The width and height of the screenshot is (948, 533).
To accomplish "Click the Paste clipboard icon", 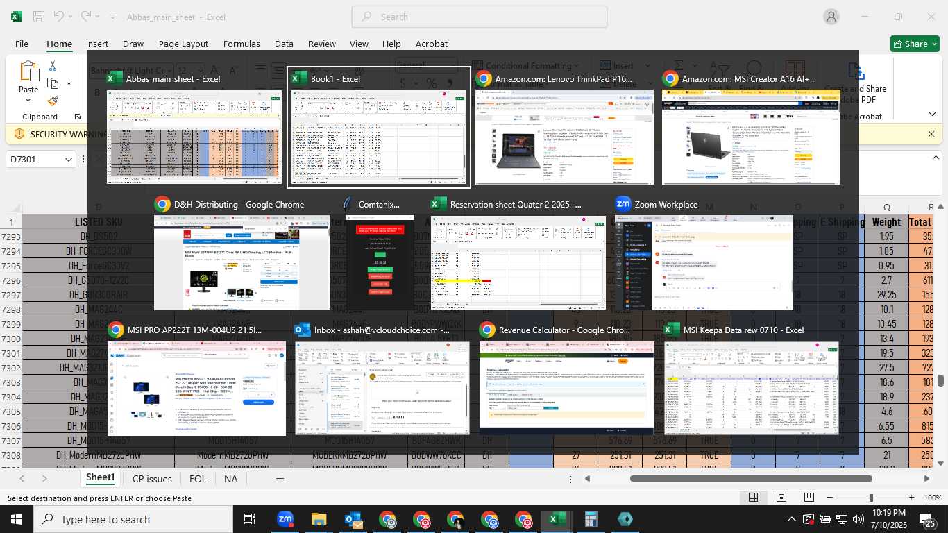I will click(x=28, y=71).
